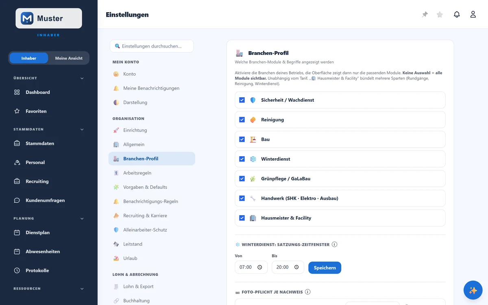Open Darstellung settings
Viewport: 488px width, 305px height.
[x=152, y=102]
